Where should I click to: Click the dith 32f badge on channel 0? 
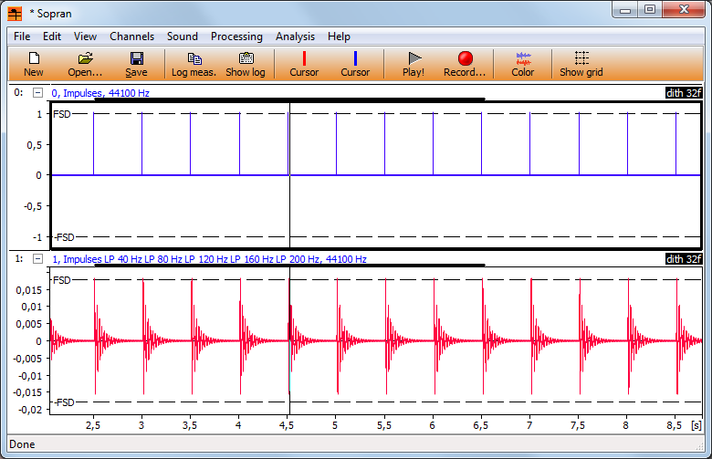(686, 92)
